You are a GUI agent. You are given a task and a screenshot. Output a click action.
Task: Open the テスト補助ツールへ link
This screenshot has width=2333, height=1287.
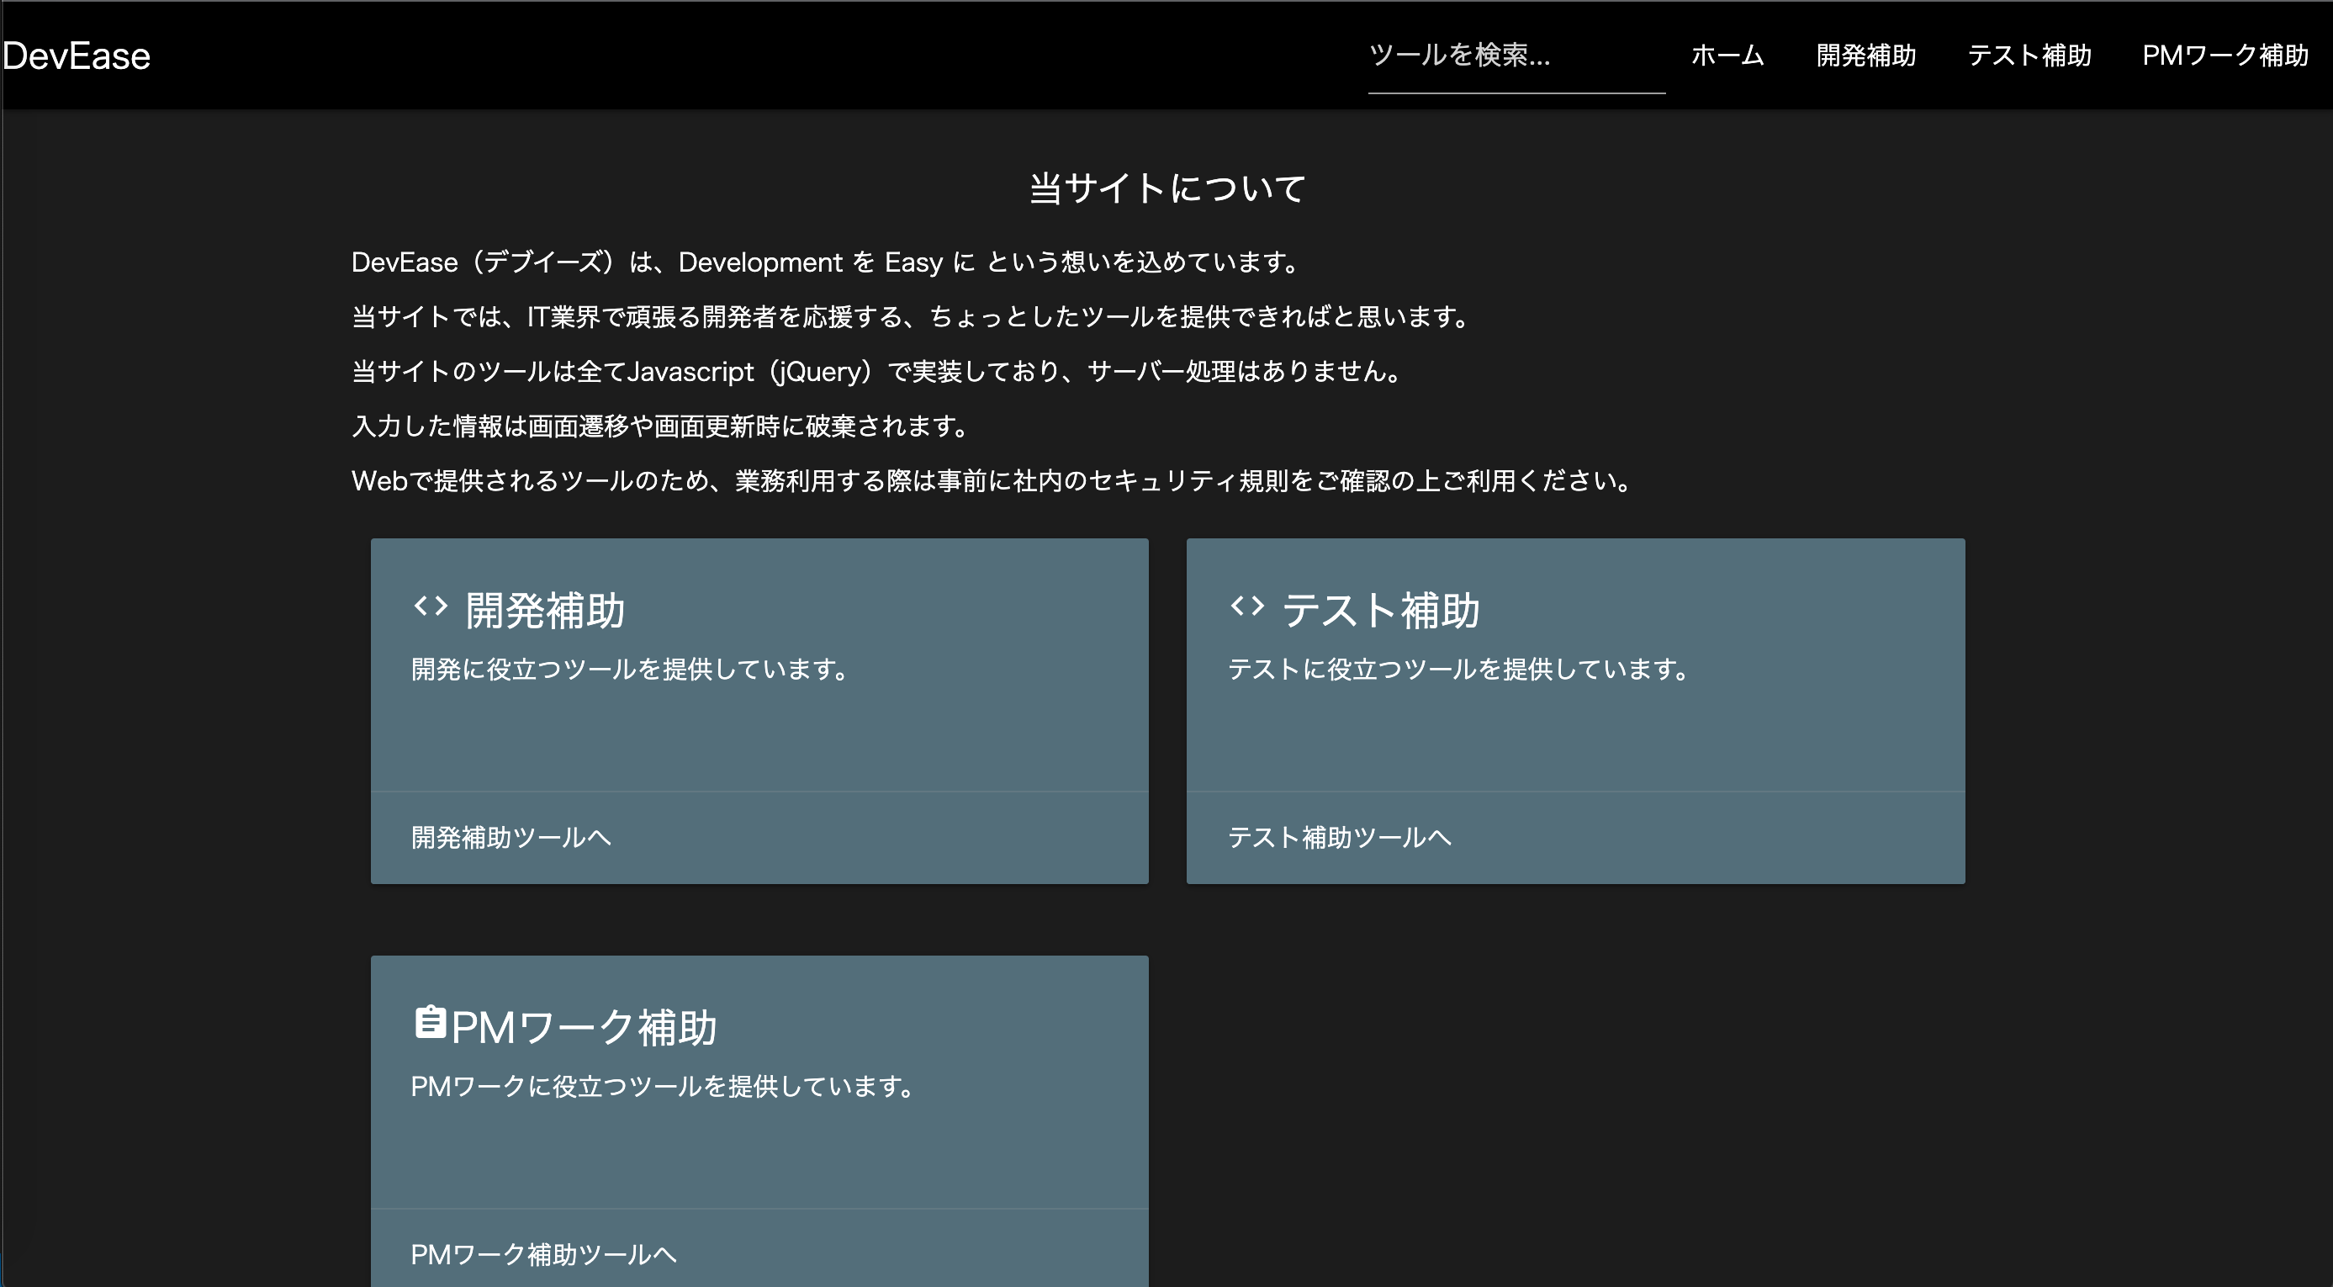pos(1340,839)
